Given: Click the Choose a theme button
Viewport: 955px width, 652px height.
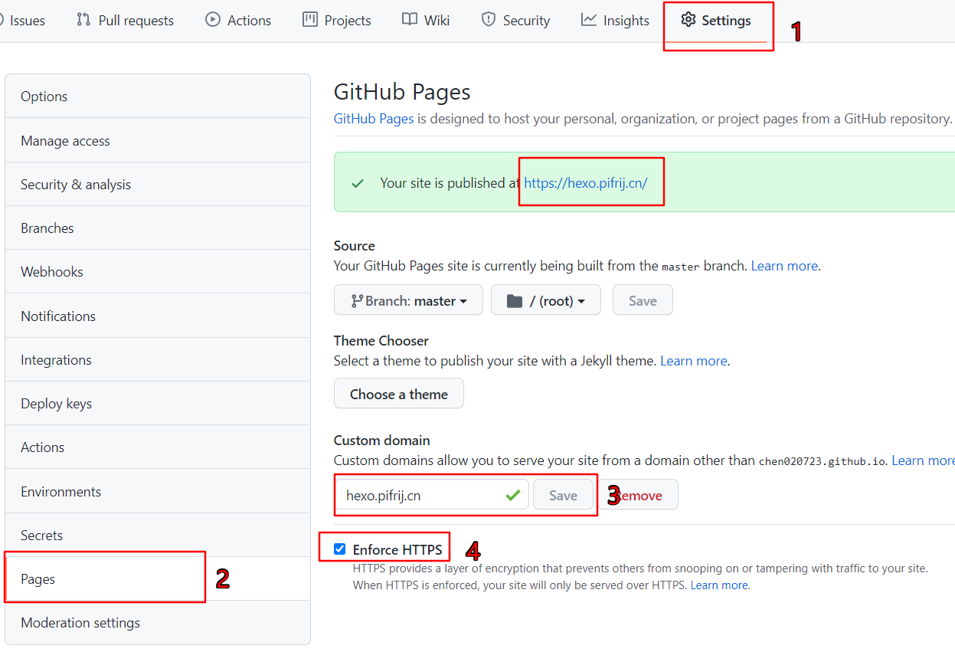Looking at the screenshot, I should coord(398,394).
